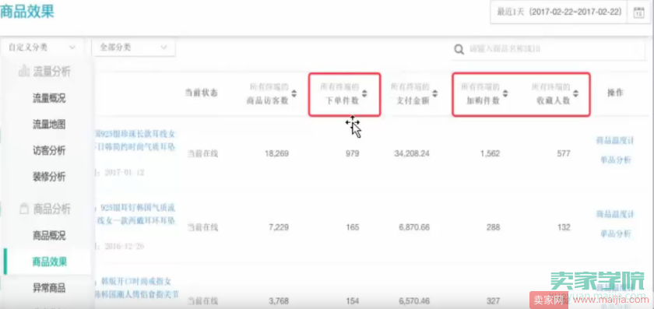This screenshot has width=654, height=309.
Task: Sort by 商品访客数 column arrows
Action: 294,93
